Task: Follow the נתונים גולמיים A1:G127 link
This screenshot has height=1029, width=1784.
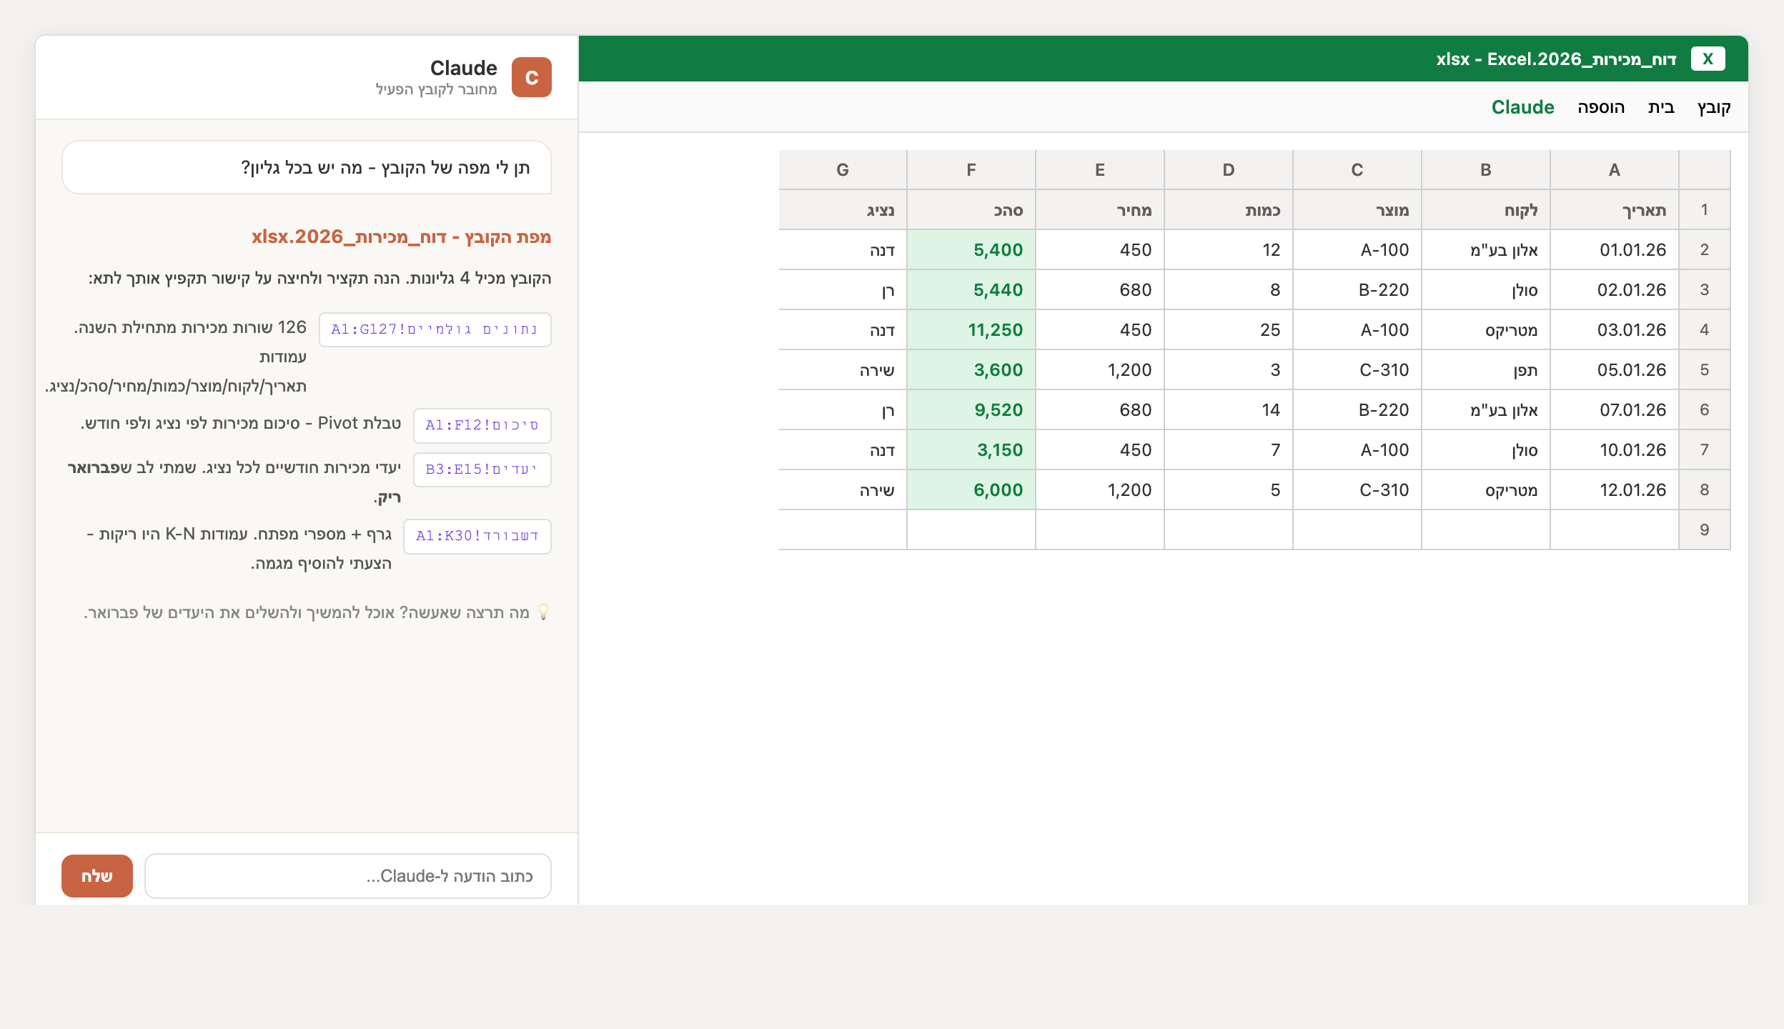Action: pos(435,329)
